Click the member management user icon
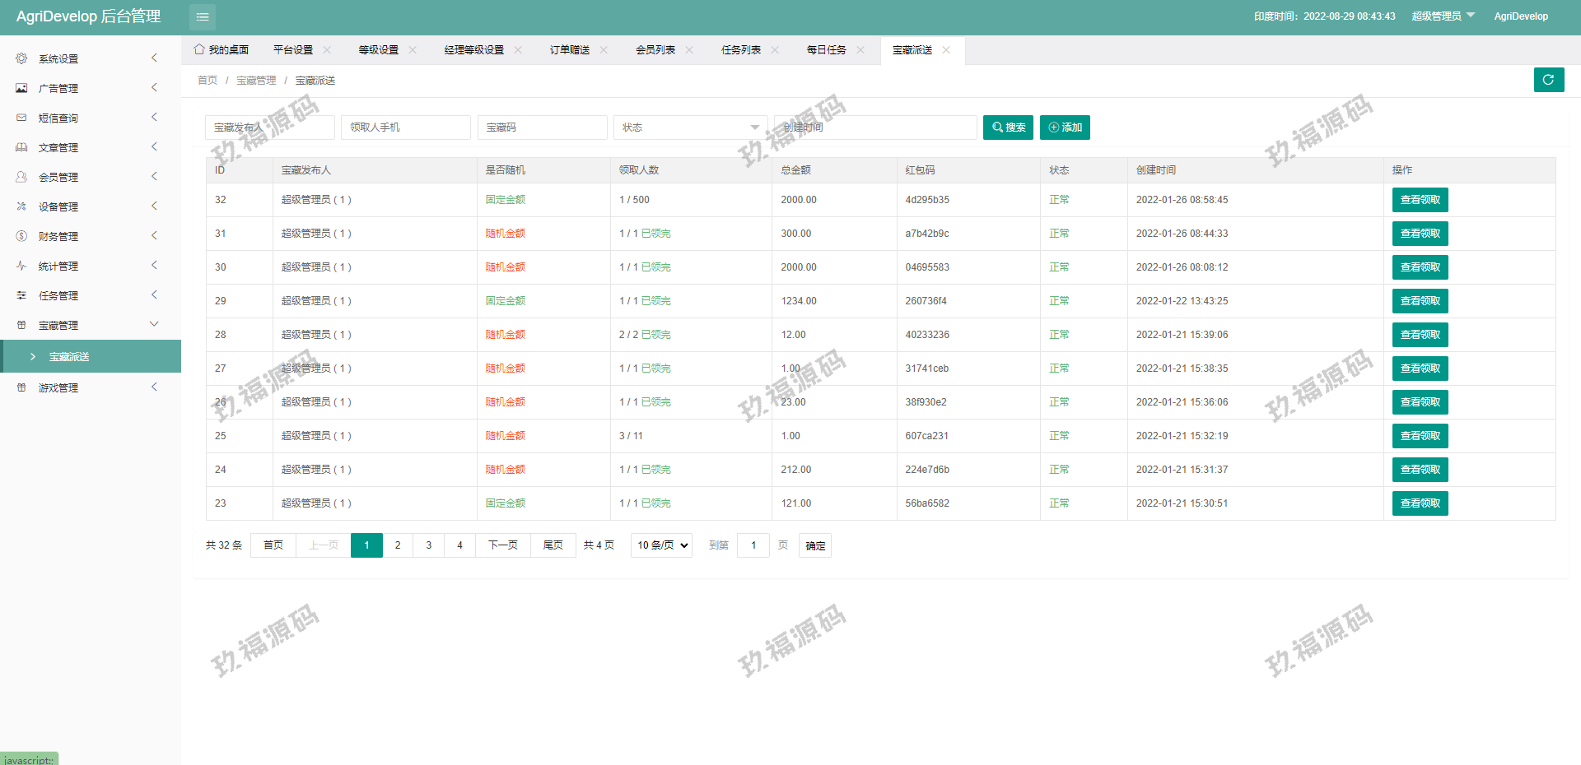 pyautogui.click(x=21, y=177)
